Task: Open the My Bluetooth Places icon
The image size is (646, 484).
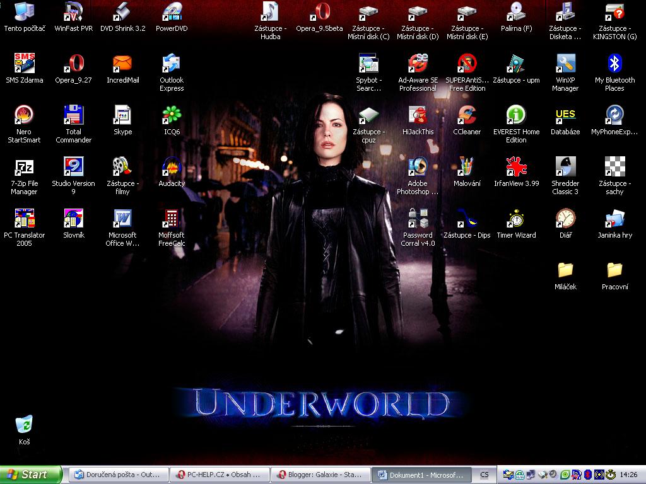Action: (x=614, y=64)
